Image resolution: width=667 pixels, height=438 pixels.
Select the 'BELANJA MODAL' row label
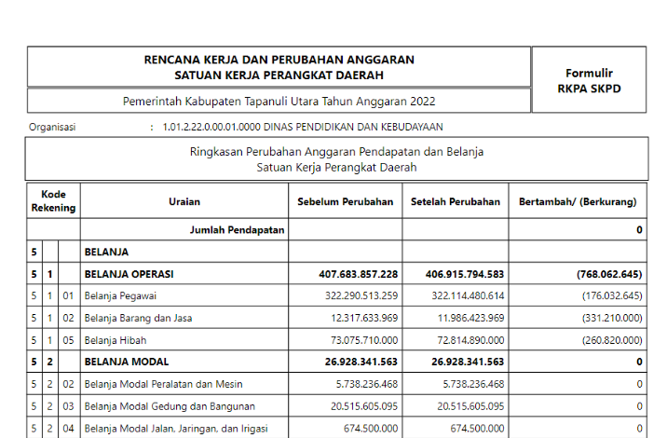click(126, 362)
